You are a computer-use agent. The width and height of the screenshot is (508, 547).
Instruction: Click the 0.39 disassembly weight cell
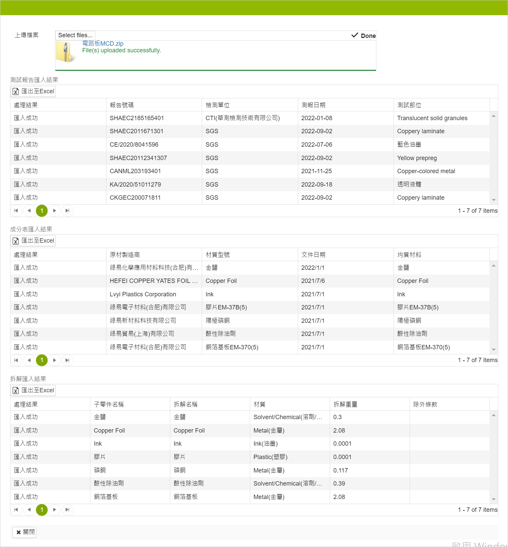pyautogui.click(x=370, y=484)
